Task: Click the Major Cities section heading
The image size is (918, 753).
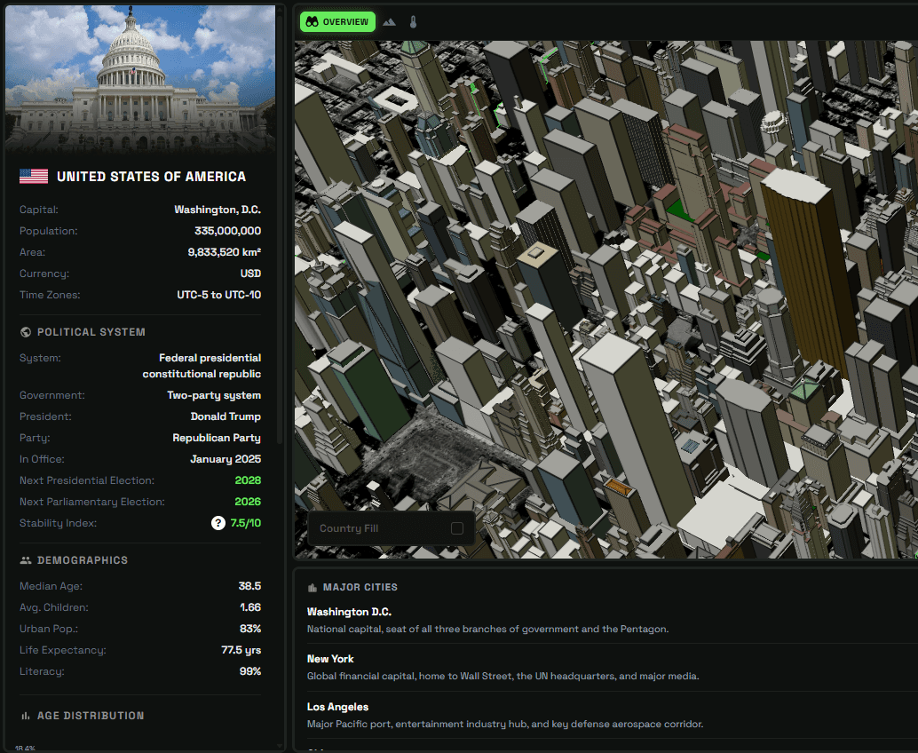Action: click(360, 587)
